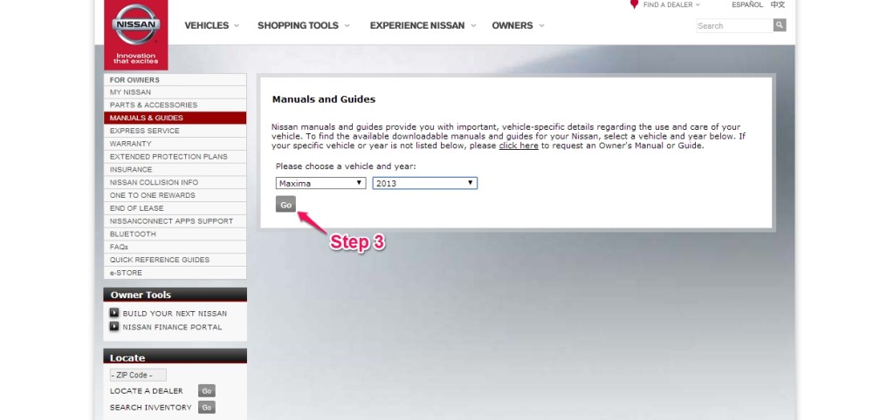Click the Locate panel header

[x=175, y=356]
